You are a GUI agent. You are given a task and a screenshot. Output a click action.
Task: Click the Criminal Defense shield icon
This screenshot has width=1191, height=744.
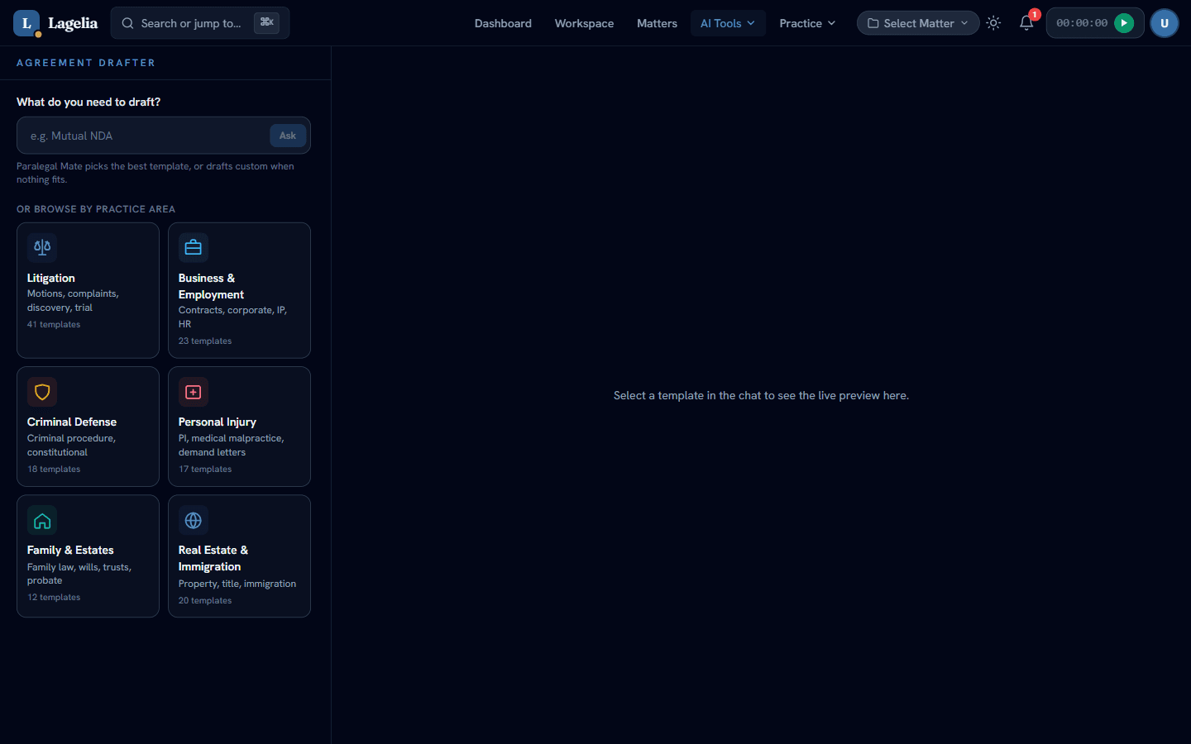coord(42,392)
